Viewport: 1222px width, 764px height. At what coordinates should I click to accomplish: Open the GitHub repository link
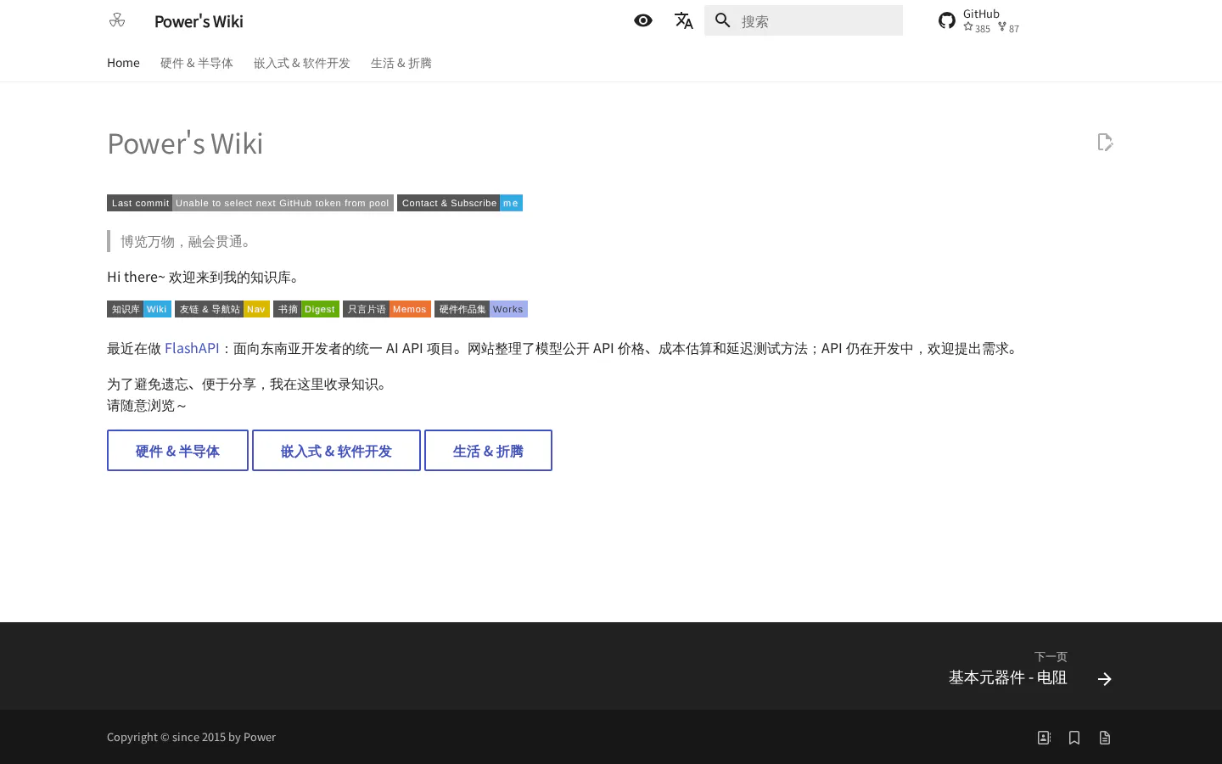click(x=979, y=20)
